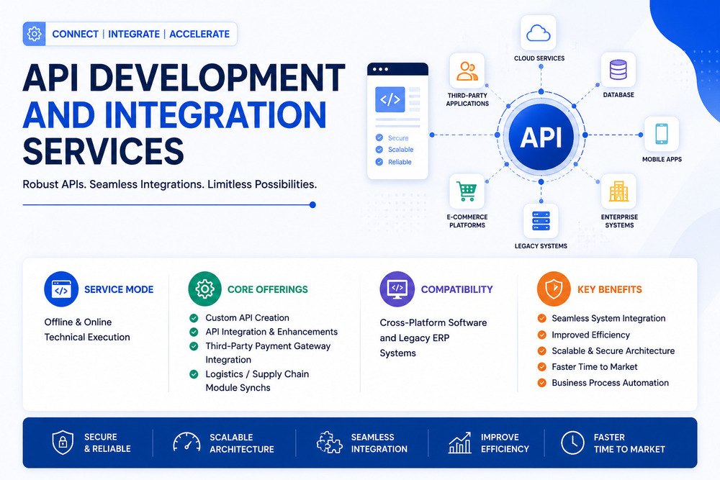Click the check beside Scalable & Secure Architecture

pyautogui.click(x=542, y=351)
